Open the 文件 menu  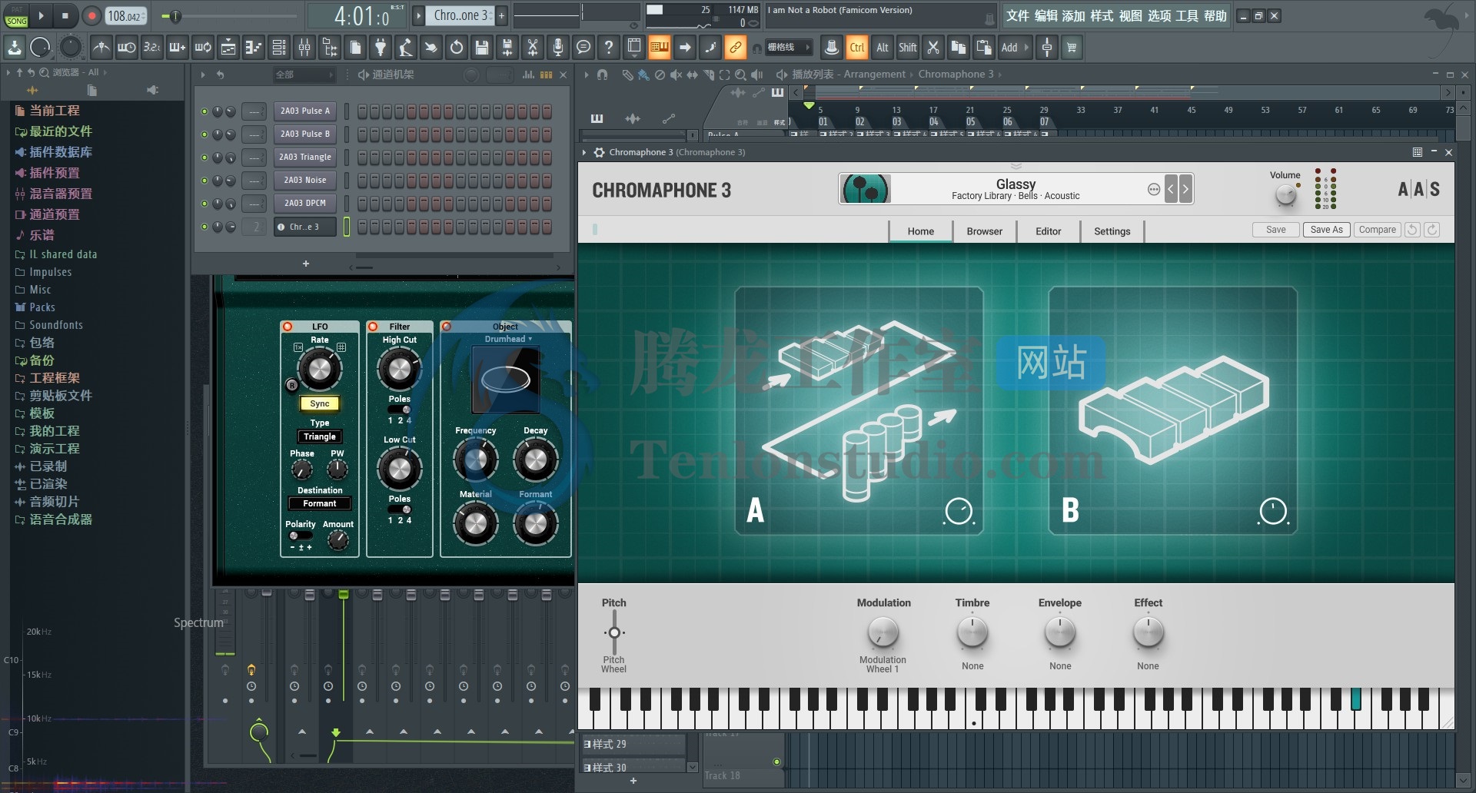pyautogui.click(x=1018, y=15)
